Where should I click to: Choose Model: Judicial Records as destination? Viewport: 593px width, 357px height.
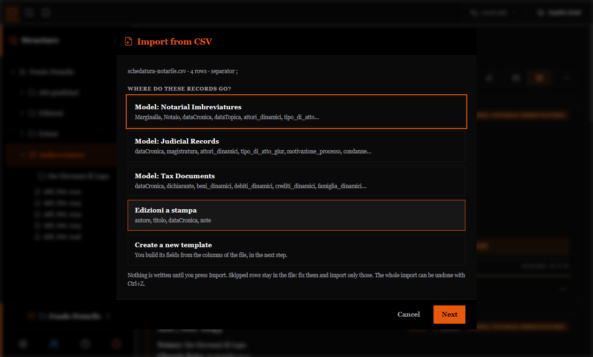click(296, 146)
